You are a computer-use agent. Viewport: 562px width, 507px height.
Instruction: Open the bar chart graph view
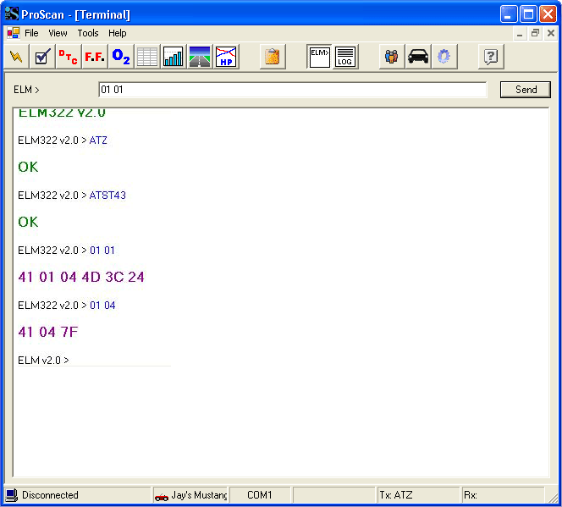pos(174,56)
